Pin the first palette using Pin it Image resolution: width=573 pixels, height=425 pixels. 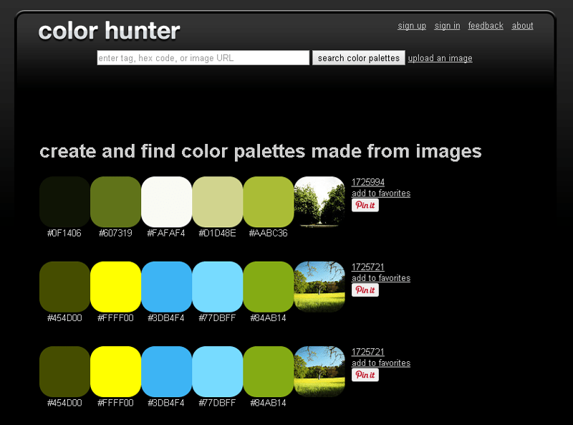tap(365, 205)
